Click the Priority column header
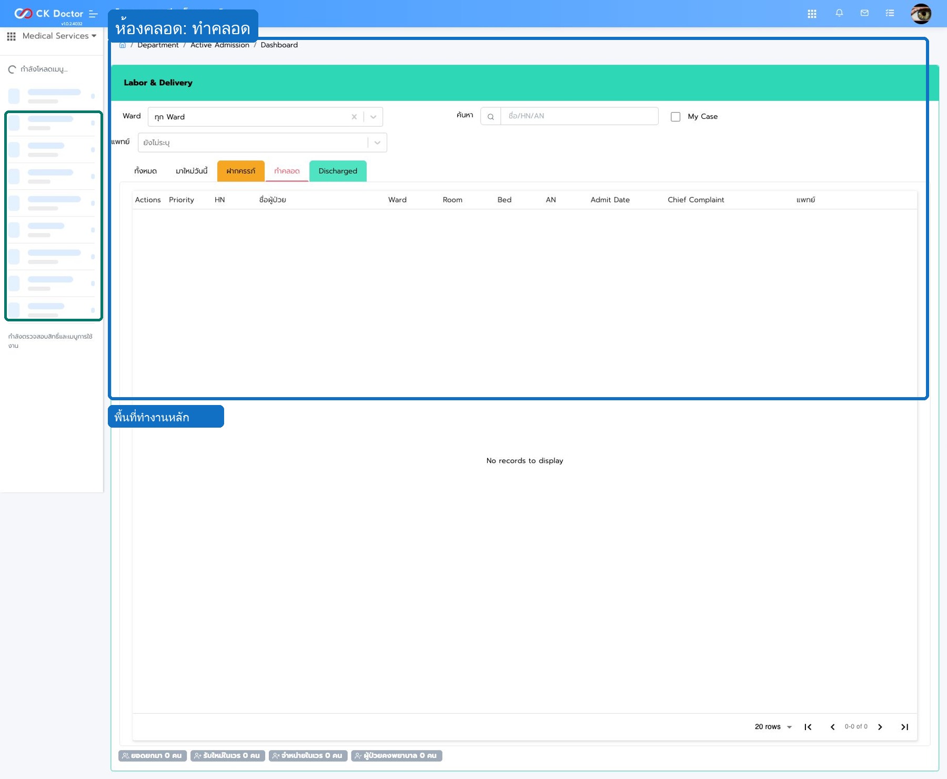 pyautogui.click(x=182, y=200)
